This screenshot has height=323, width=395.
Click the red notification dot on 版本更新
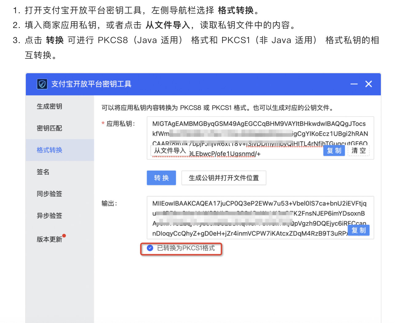64,236
